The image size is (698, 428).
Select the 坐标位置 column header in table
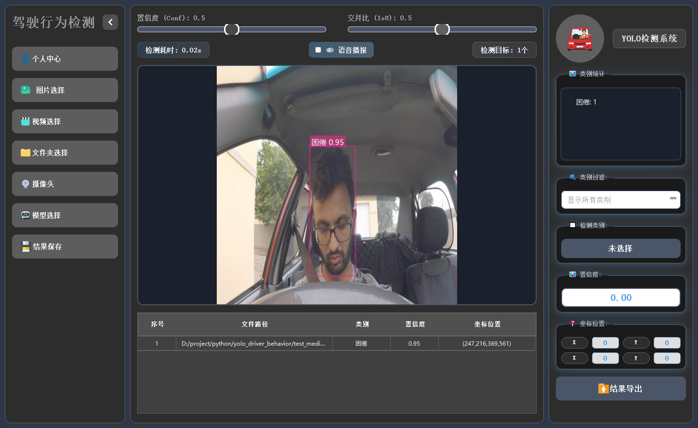tap(487, 324)
